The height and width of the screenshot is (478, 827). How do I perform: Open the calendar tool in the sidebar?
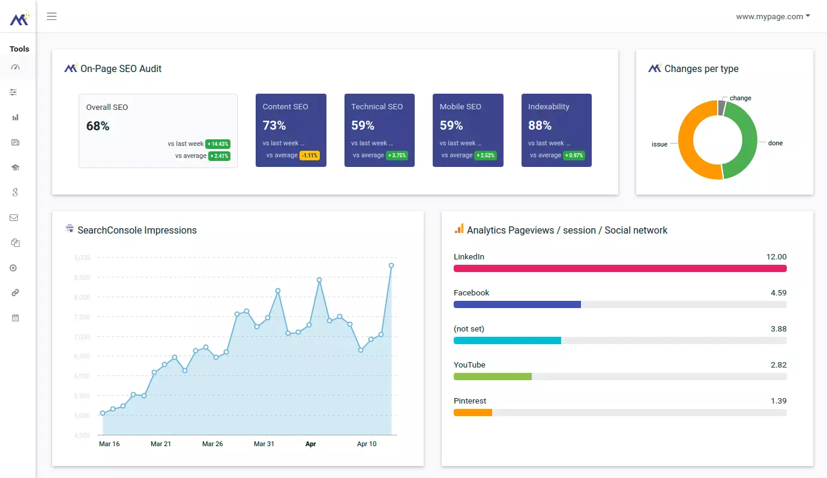click(x=15, y=318)
